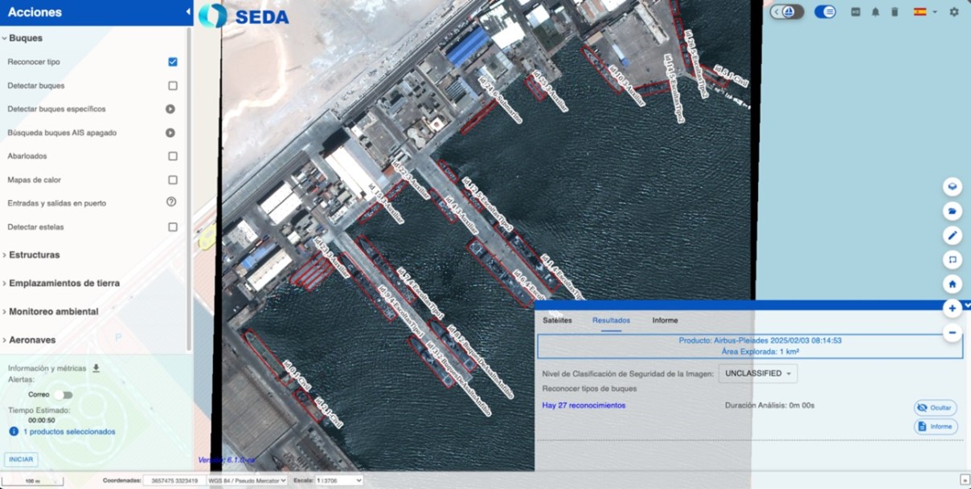Download Información y métricas
Viewport: 971px width, 489px height.
pyautogui.click(x=96, y=369)
